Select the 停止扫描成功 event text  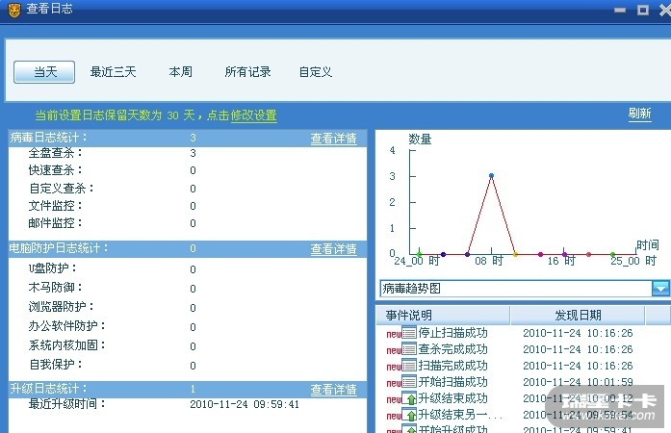coord(453,333)
